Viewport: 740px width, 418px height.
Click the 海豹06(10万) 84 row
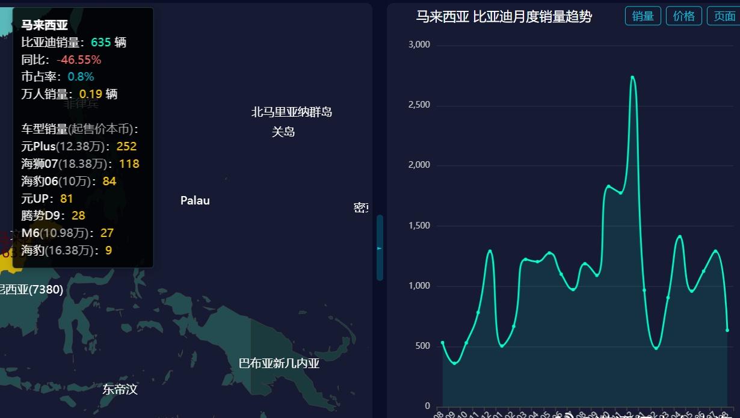pos(69,181)
